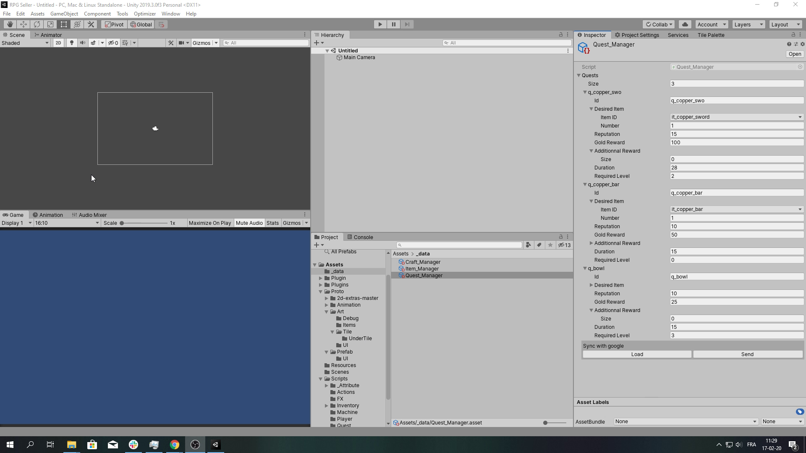Toggle hidden objects visibility counter in Scene
806x453 pixels.
(113, 43)
